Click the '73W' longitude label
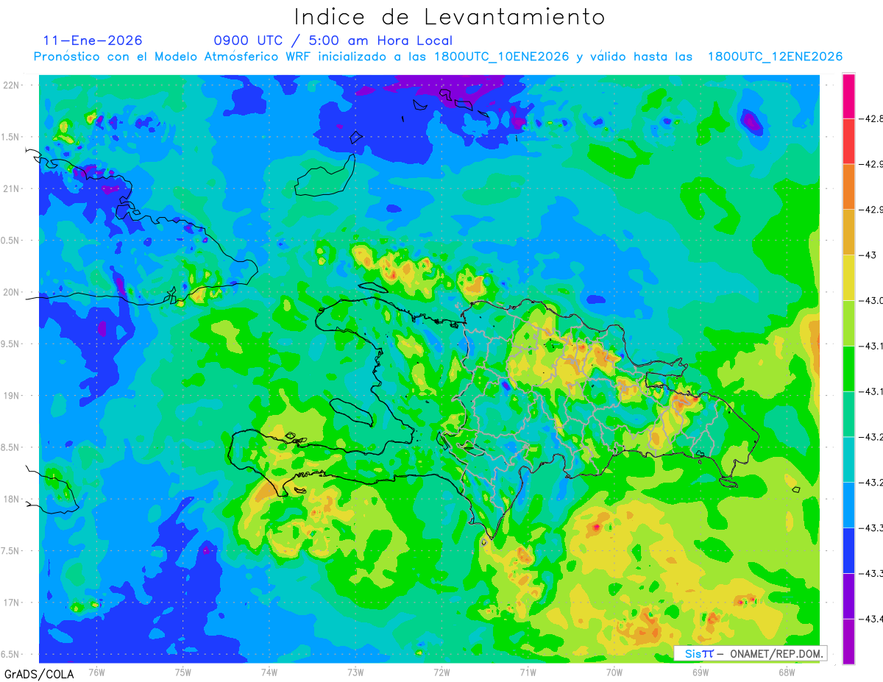883x682 pixels. point(355,672)
